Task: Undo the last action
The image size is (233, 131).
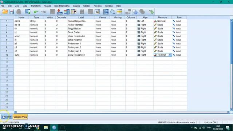Action: (x=36, y=12)
